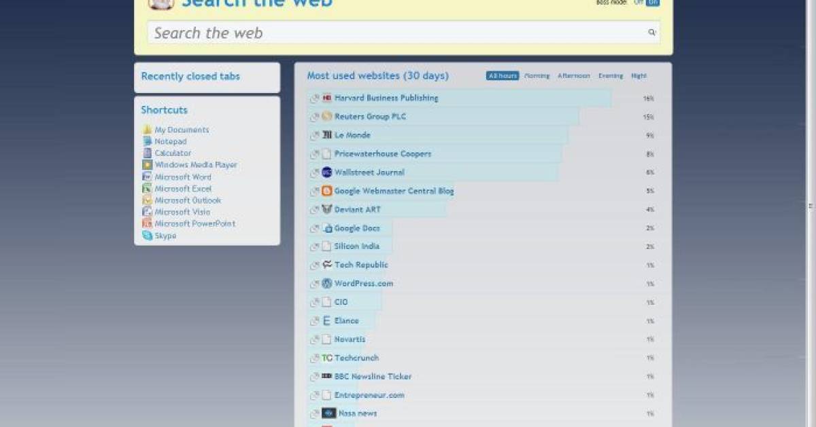Viewport: 816px width, 427px height.
Task: Turn Boss mode off
Action: point(638,3)
